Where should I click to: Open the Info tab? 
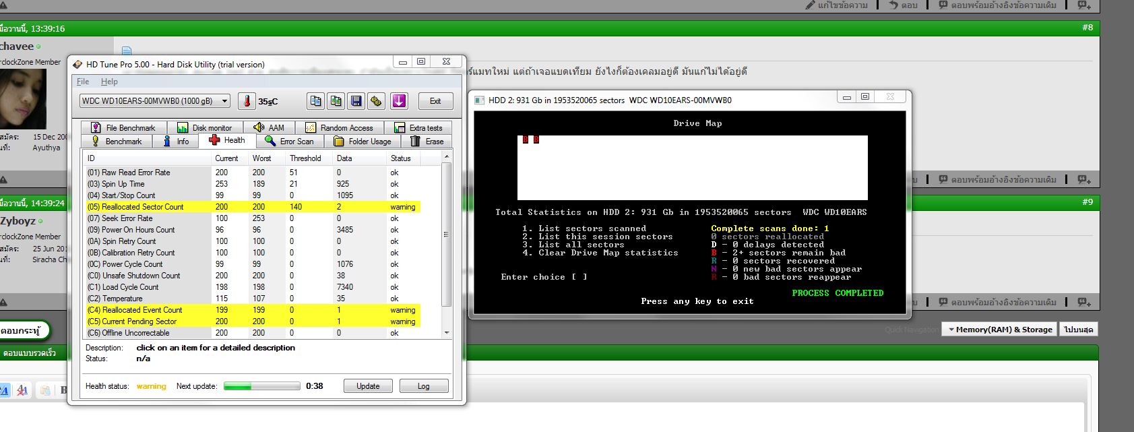pyautogui.click(x=176, y=142)
